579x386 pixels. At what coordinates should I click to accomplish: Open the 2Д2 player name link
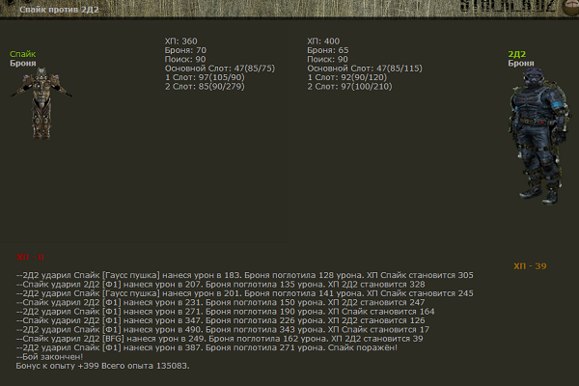click(517, 53)
